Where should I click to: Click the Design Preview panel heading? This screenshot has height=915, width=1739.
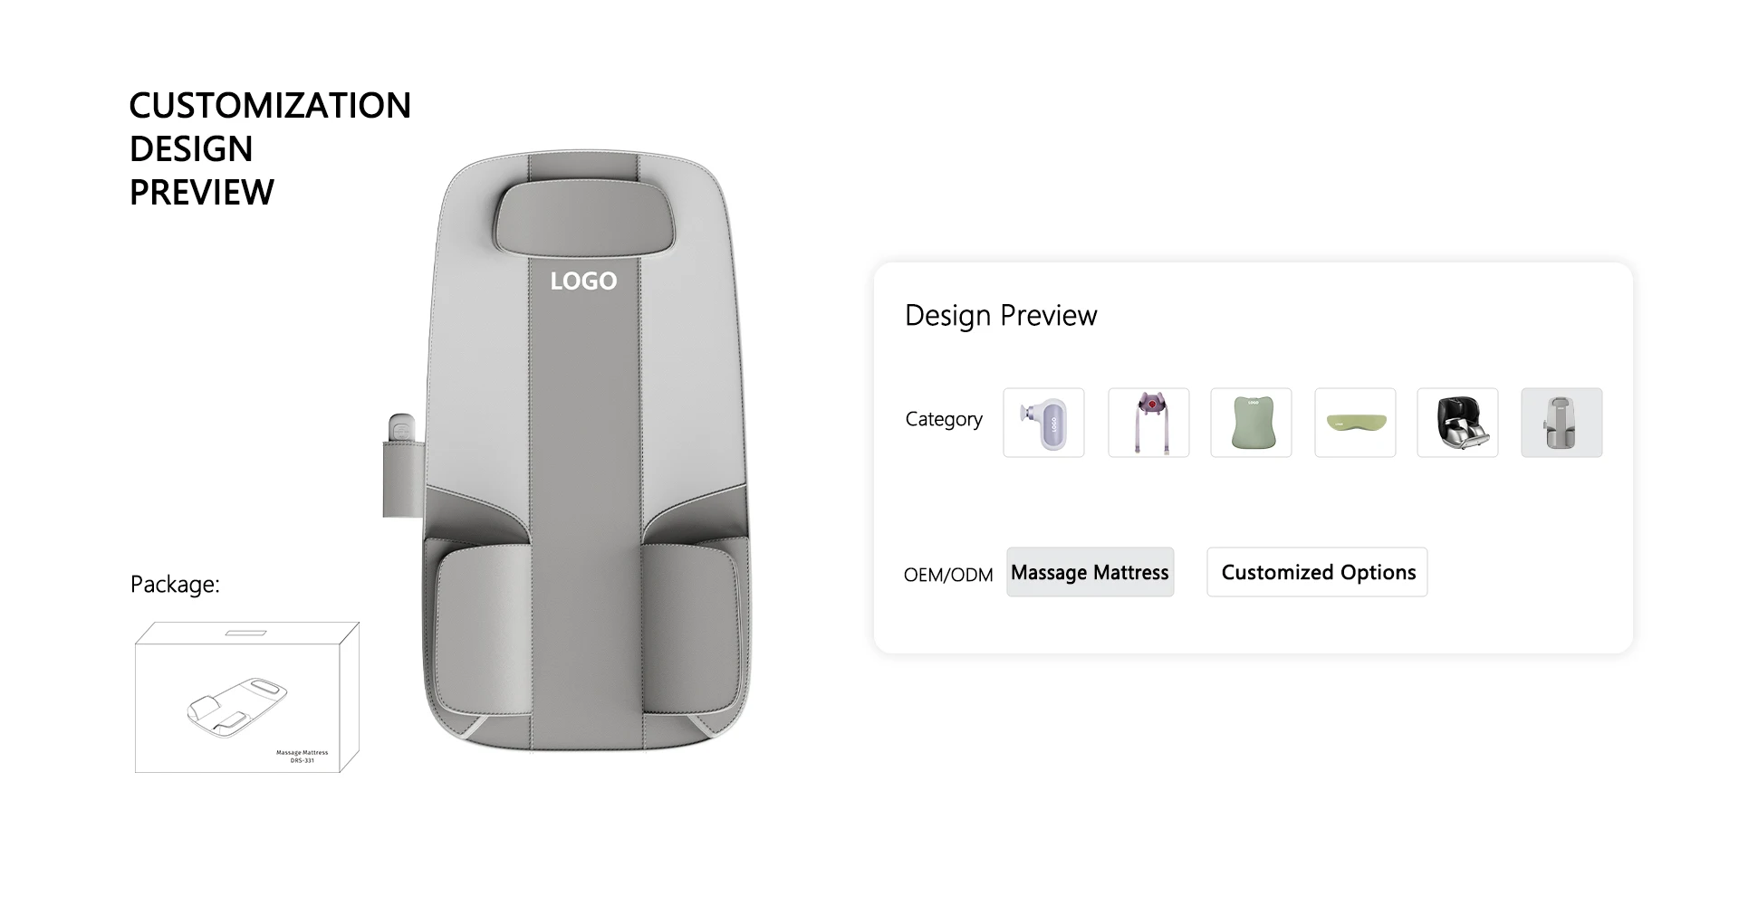coord(1001,315)
